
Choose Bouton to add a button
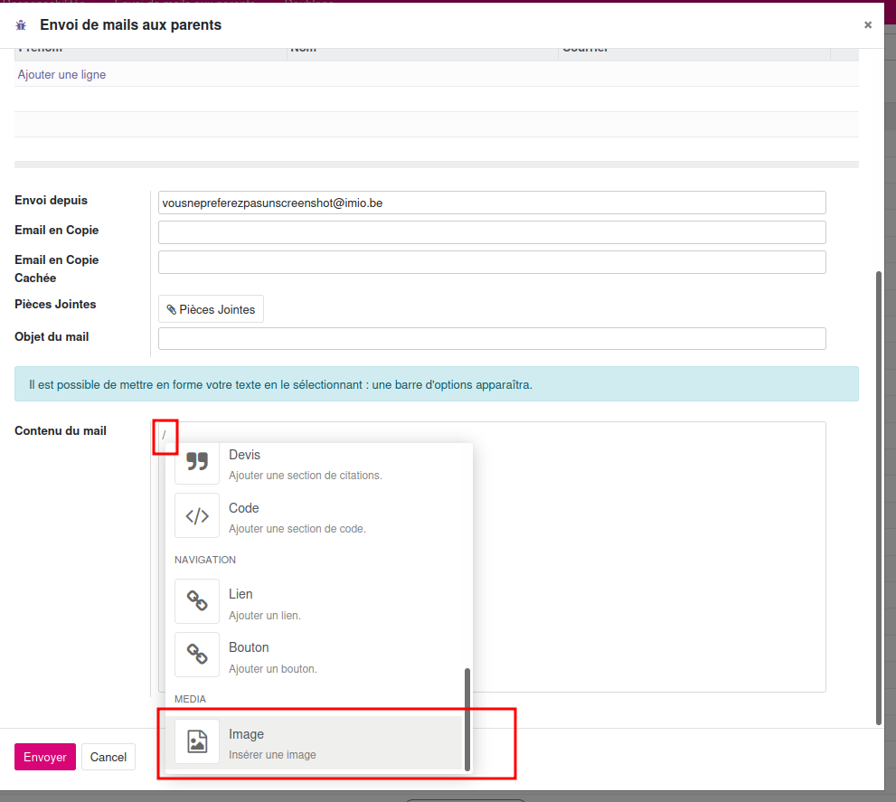tap(273, 656)
